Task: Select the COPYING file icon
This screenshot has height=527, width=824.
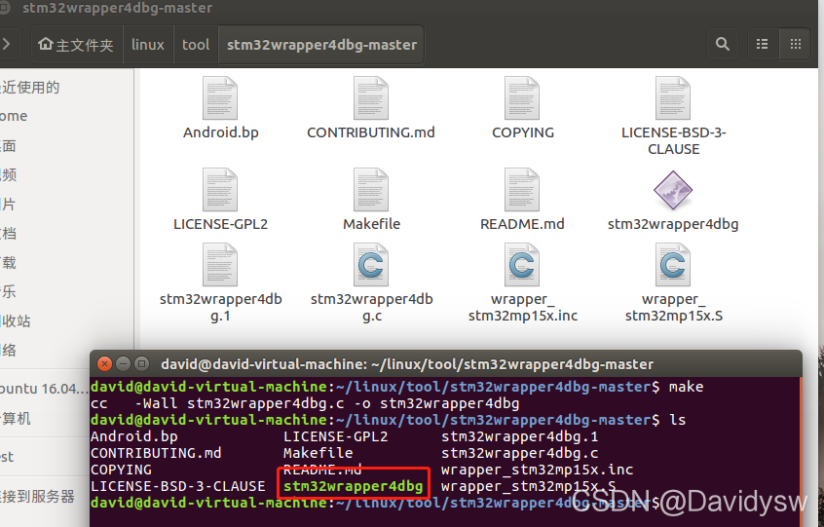Action: click(x=522, y=98)
